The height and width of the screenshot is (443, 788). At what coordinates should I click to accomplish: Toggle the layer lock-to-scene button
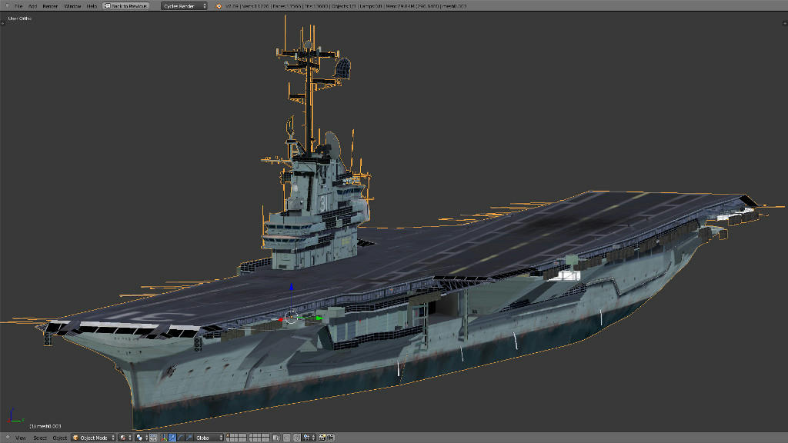tap(276, 438)
